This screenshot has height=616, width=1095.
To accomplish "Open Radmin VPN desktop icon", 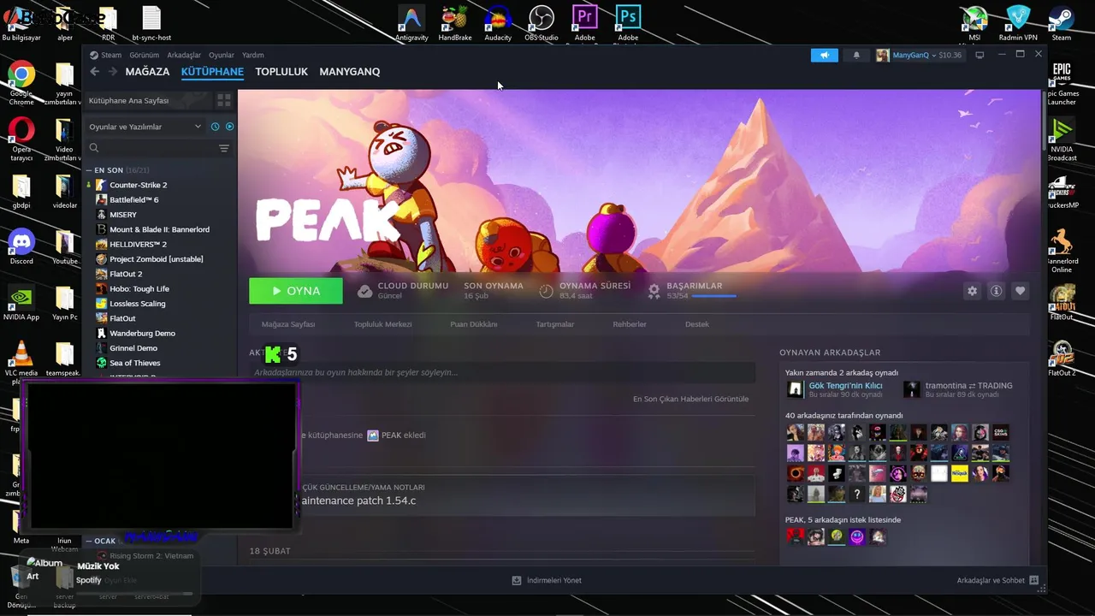I will pos(1018,23).
